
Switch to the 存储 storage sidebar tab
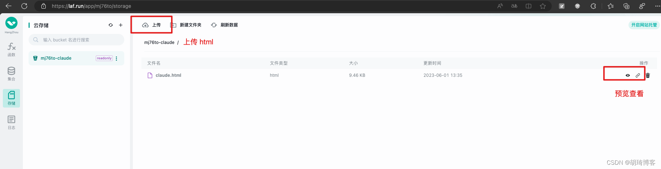[11, 98]
